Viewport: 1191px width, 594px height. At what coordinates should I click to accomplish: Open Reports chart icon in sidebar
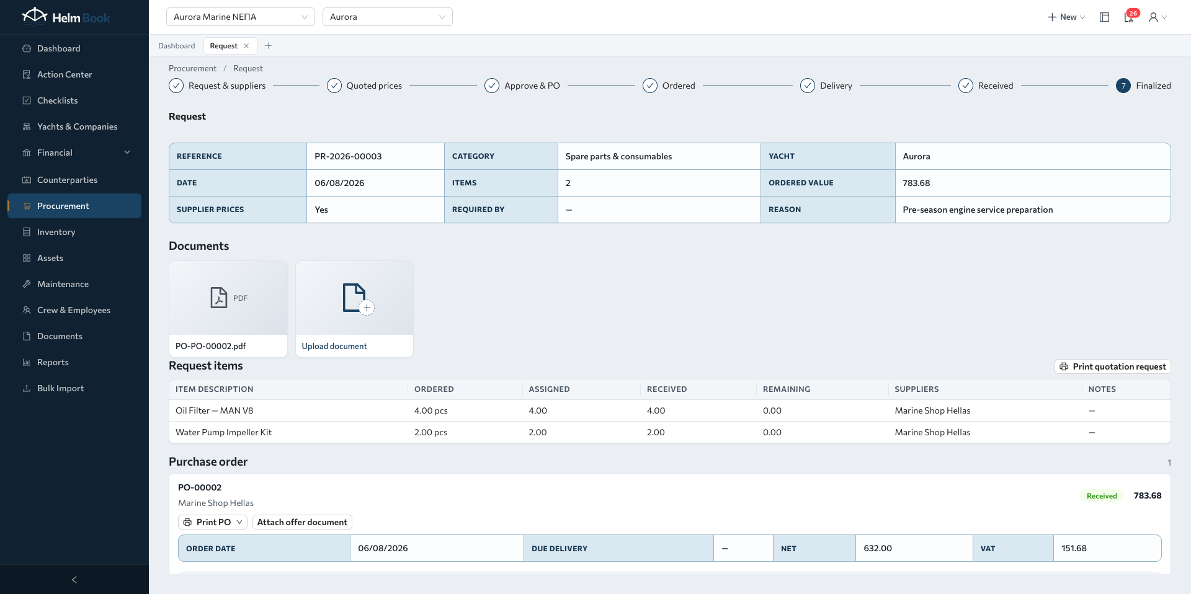[x=27, y=362]
